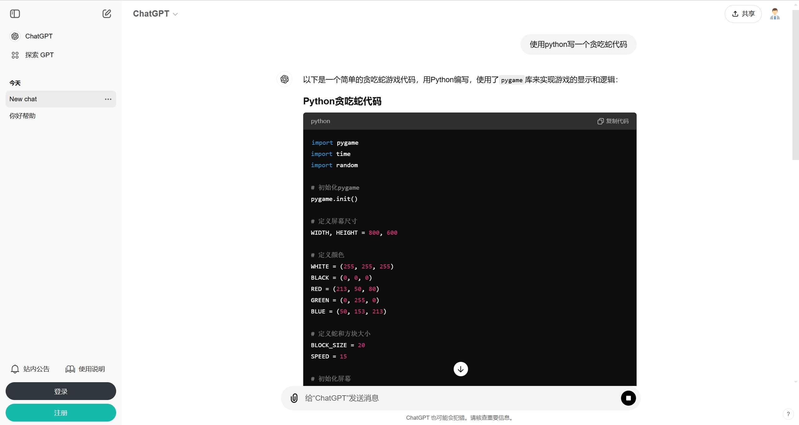Expand the New chat options menu
Viewport: 799px width, 425px height.
pyautogui.click(x=108, y=99)
